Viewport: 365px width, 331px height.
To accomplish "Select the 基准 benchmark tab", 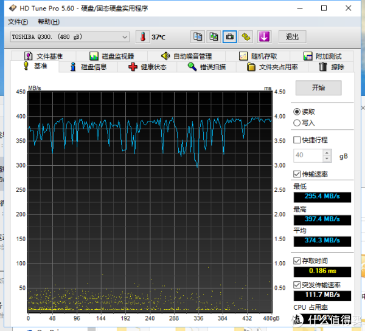I will tap(35, 66).
